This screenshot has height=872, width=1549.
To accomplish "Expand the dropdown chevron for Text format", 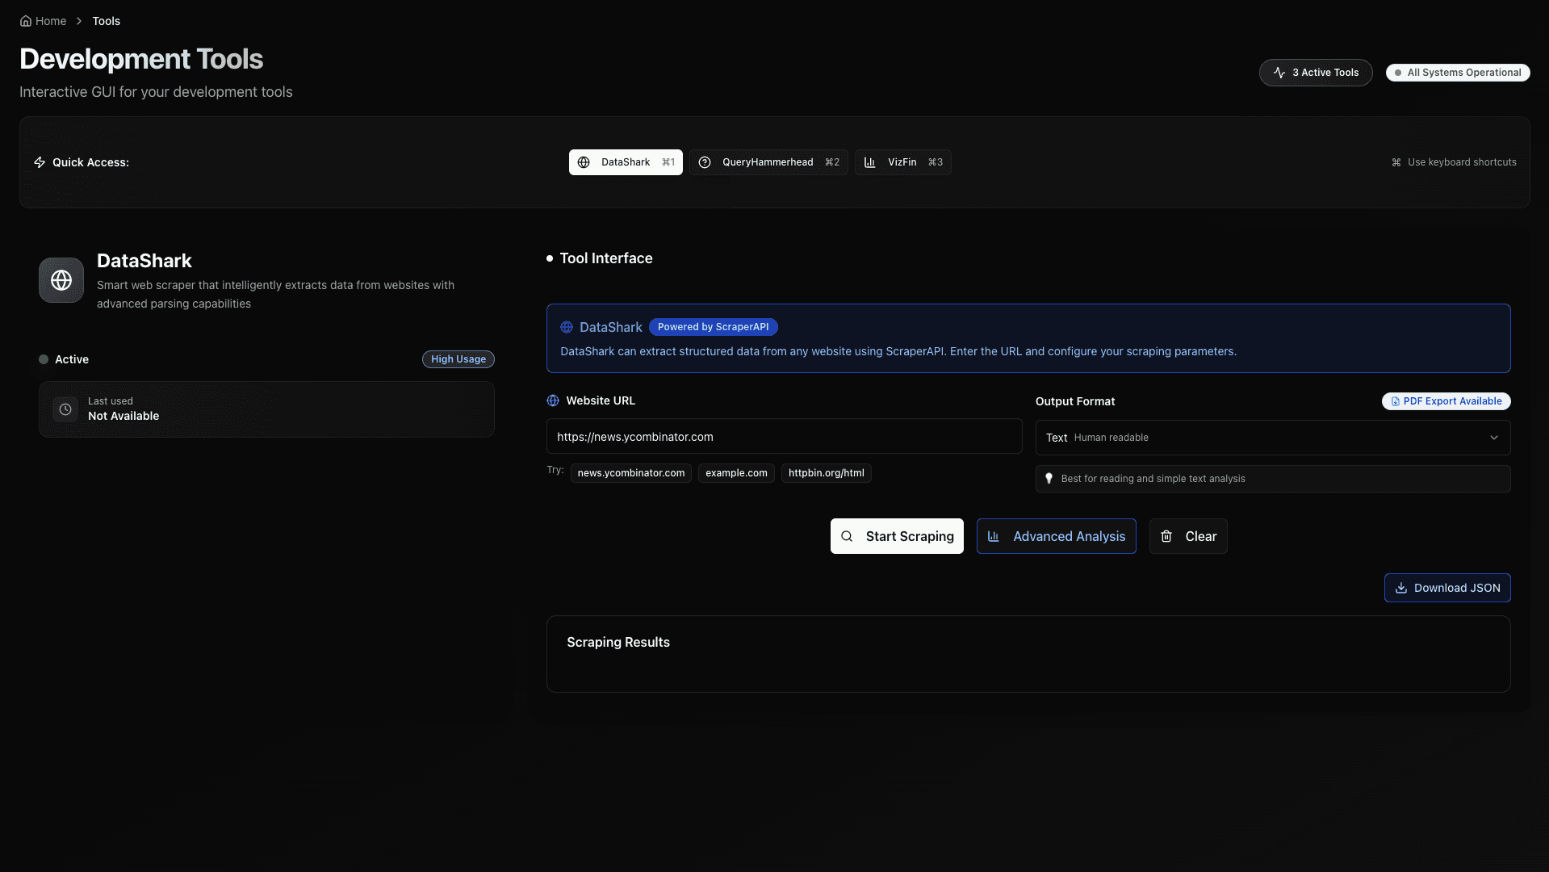I will 1493,438.
